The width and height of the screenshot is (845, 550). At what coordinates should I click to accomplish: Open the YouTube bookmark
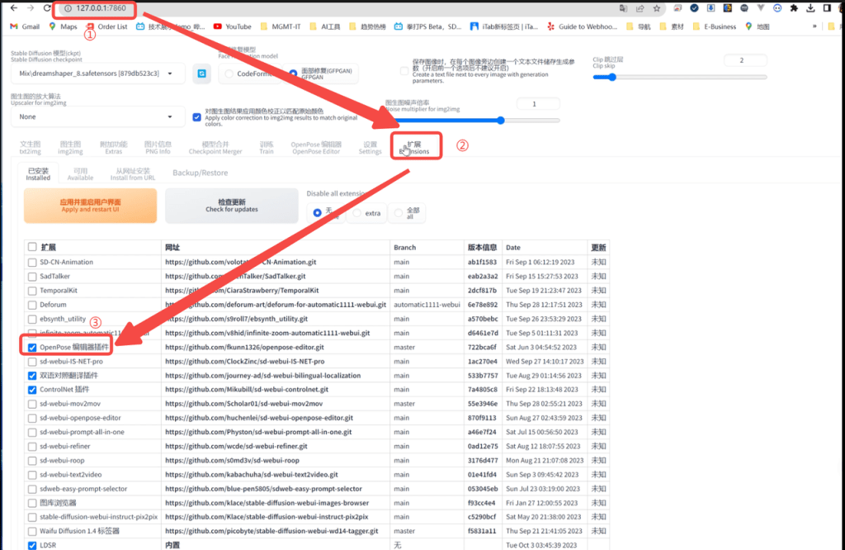(x=232, y=26)
